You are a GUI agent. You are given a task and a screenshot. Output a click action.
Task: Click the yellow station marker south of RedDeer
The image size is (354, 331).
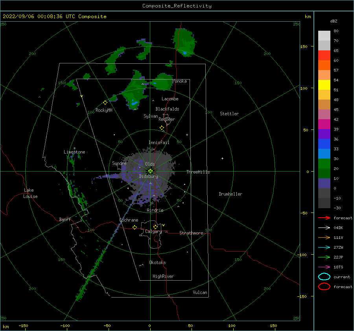point(162,128)
